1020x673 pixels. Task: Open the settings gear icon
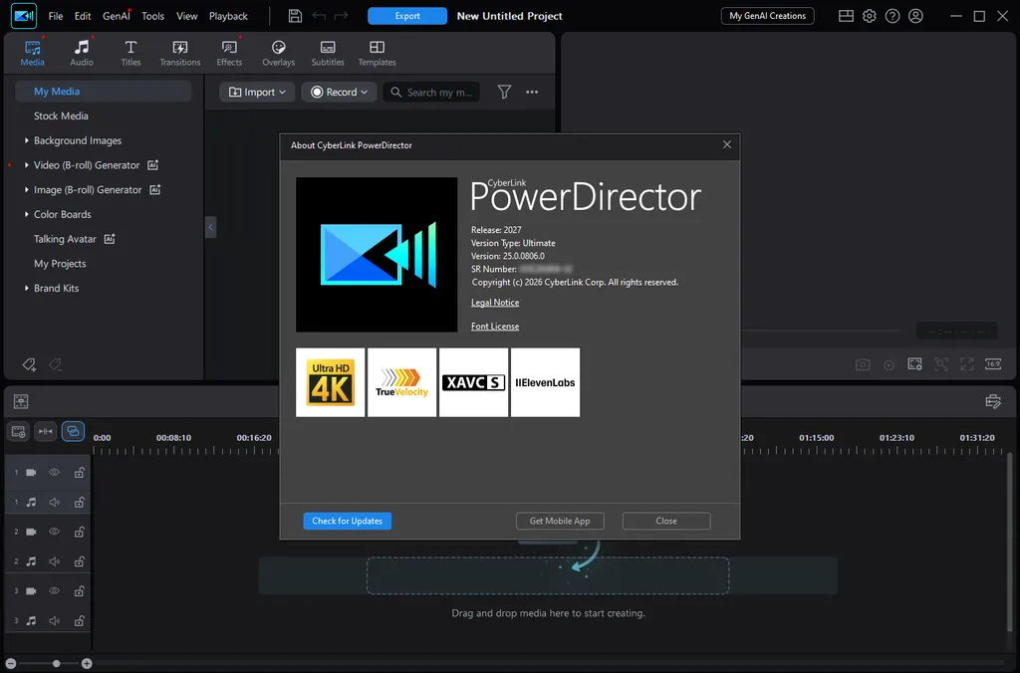[869, 16]
